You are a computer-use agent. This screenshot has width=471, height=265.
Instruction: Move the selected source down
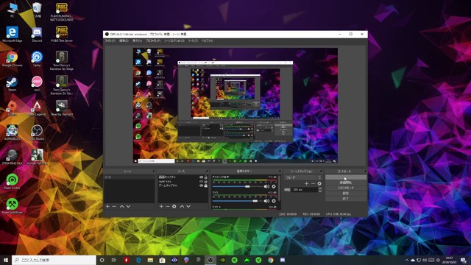(x=188, y=206)
